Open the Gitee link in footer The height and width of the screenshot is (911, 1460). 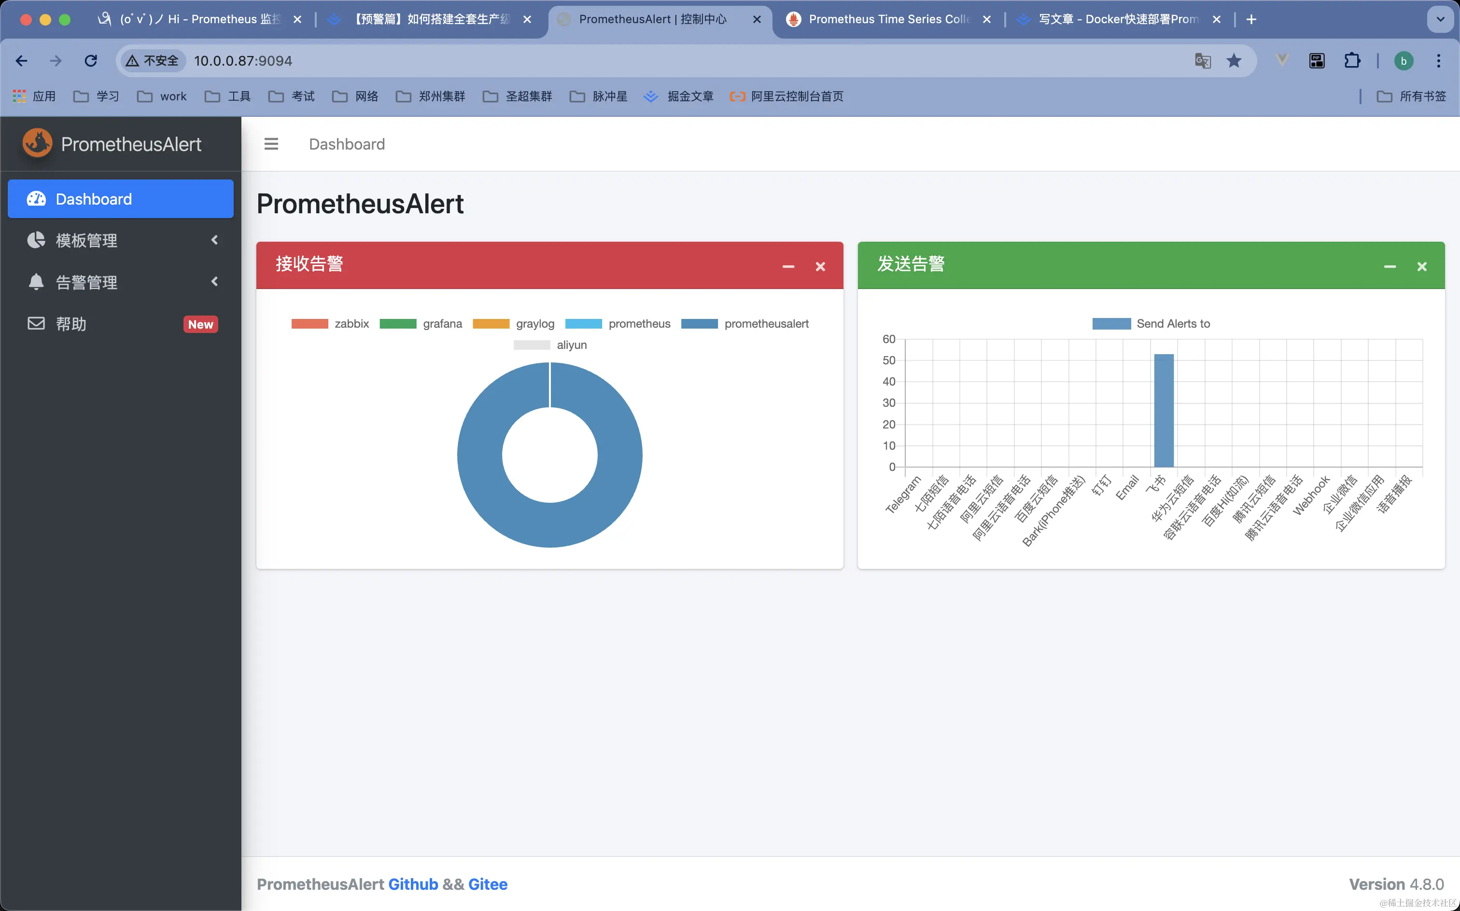pos(488,884)
